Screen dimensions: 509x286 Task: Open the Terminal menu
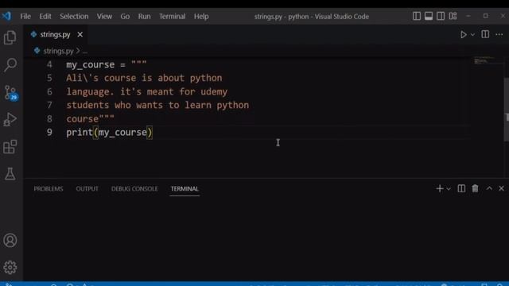click(173, 16)
